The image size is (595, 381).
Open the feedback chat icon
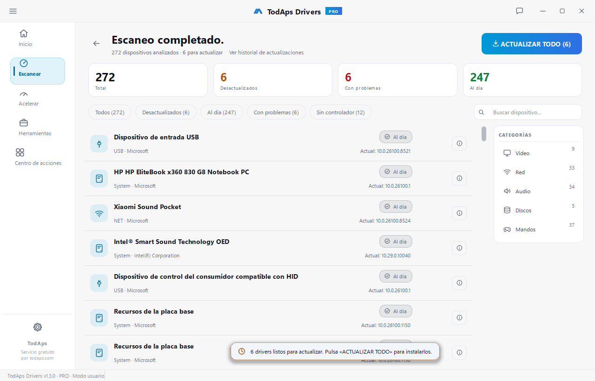[520, 11]
